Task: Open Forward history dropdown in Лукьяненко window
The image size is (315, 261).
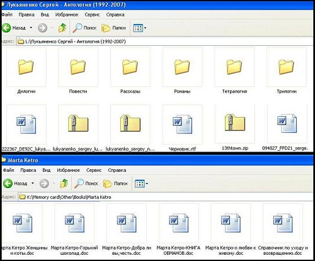Action: pos(52,28)
